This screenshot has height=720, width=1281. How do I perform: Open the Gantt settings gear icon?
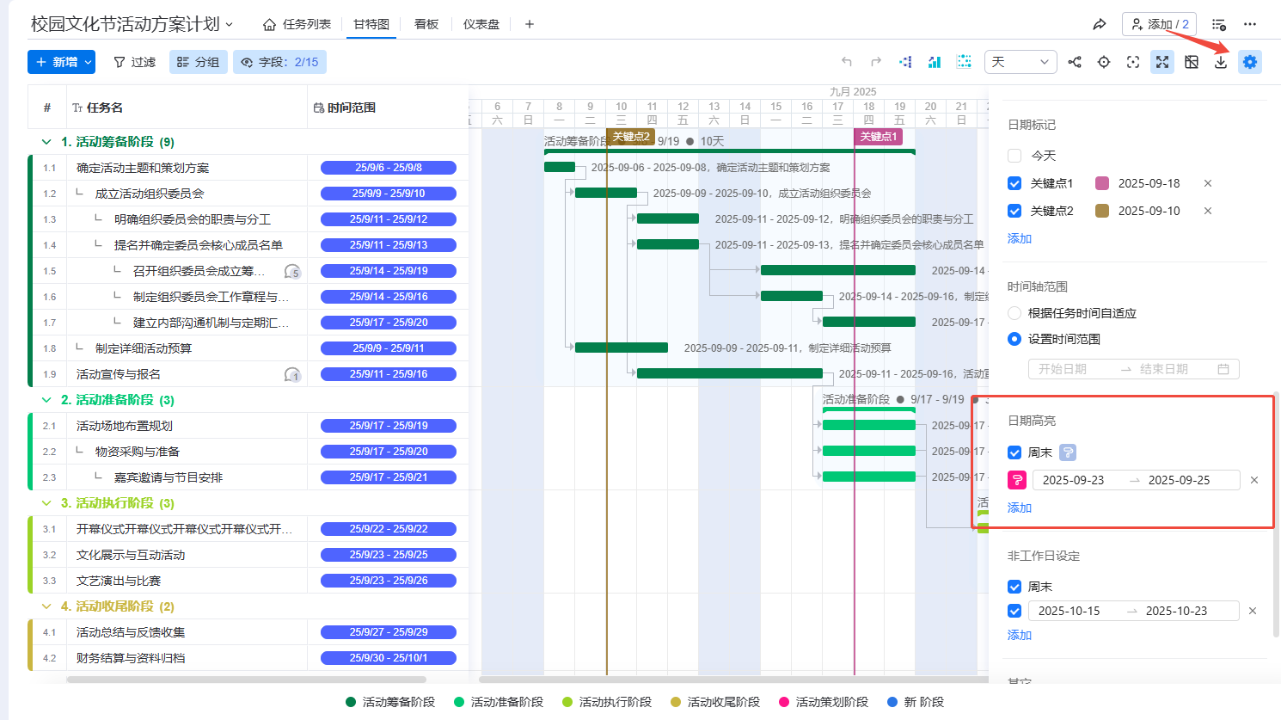pos(1249,62)
